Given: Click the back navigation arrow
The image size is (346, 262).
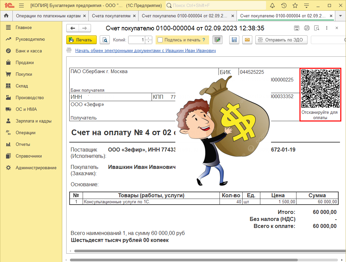Looking at the screenshot, I should coord(73,28).
